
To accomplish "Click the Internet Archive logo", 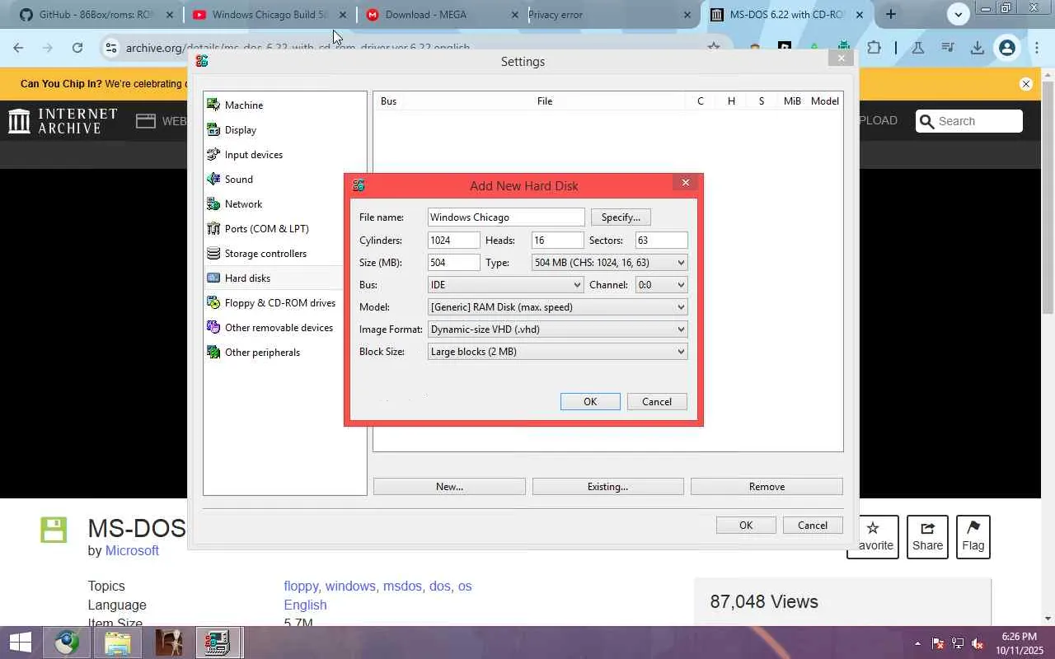I will (63, 120).
